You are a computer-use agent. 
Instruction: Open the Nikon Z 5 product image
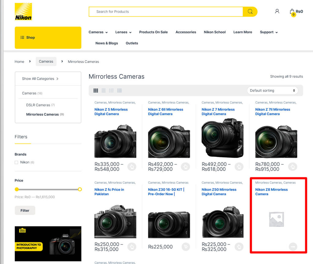(x=115, y=141)
